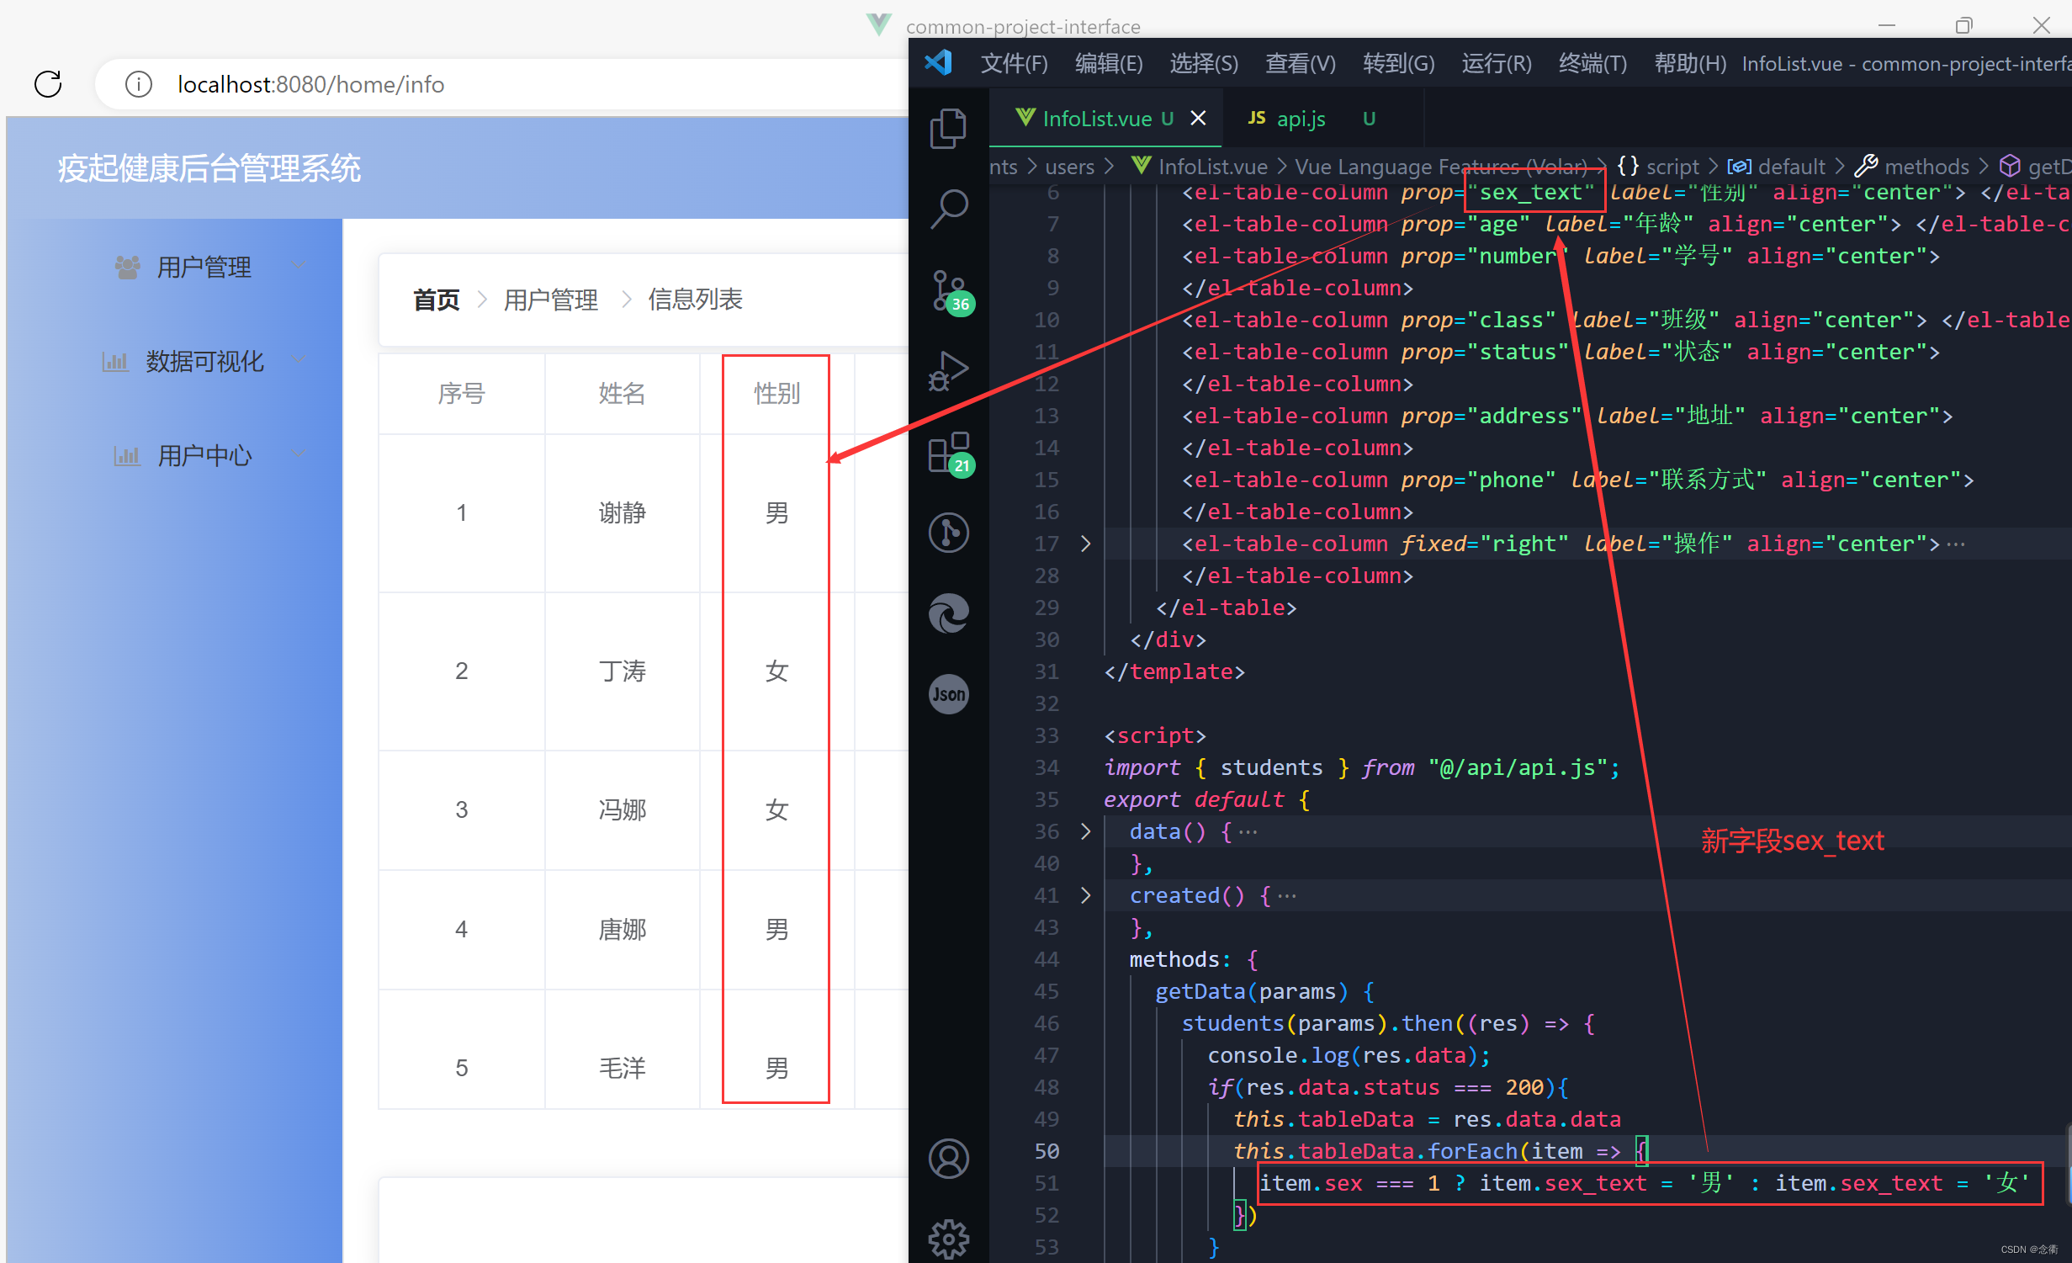Image resolution: width=2072 pixels, height=1263 pixels.
Task: Open Extensions icon with 21 badge
Action: (950, 453)
